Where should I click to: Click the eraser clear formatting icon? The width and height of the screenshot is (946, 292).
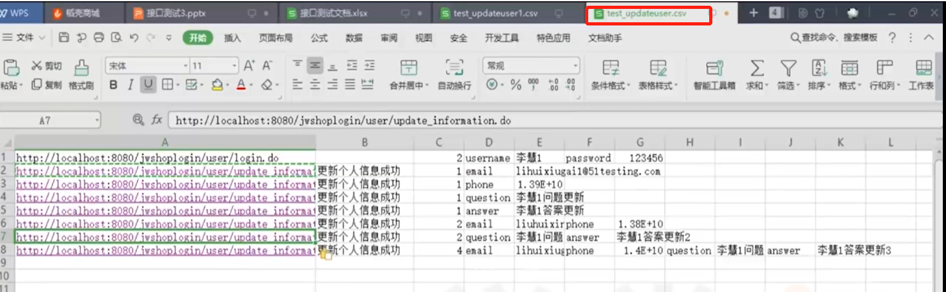(267, 85)
